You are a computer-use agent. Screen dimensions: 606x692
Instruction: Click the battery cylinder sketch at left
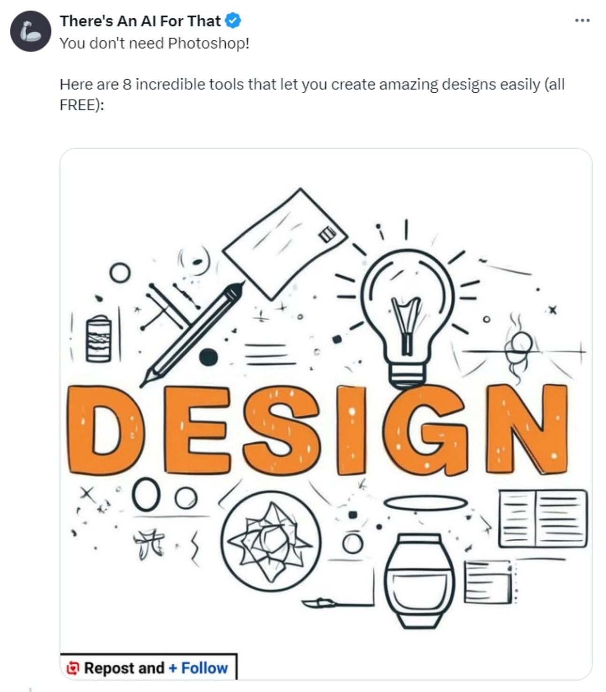[x=99, y=339]
